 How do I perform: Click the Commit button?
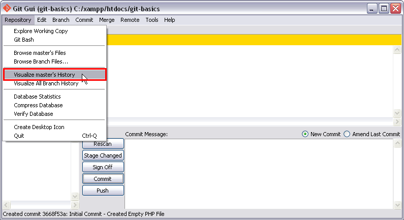103,179
